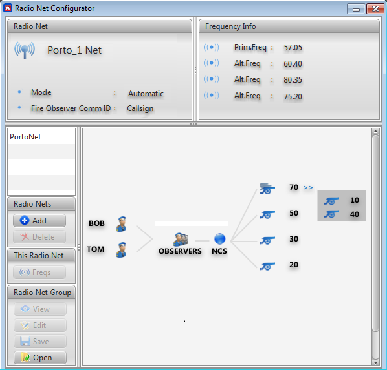Click the BOB observer soldier icon
Image resolution: width=387 pixels, height=370 pixels.
(x=121, y=223)
